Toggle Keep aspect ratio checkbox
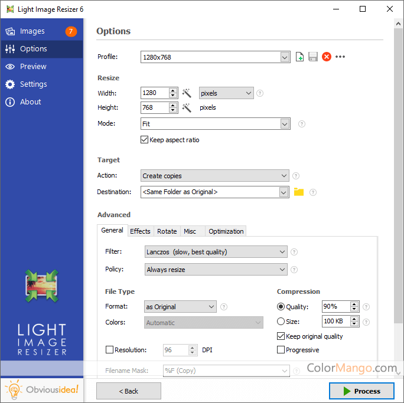The width and height of the screenshot is (404, 403). click(x=144, y=140)
